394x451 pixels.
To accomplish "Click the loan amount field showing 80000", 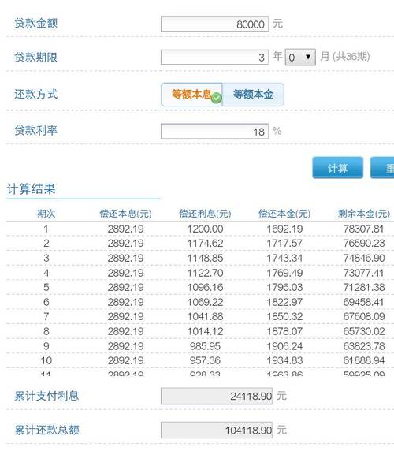I will pyautogui.click(x=214, y=24).
